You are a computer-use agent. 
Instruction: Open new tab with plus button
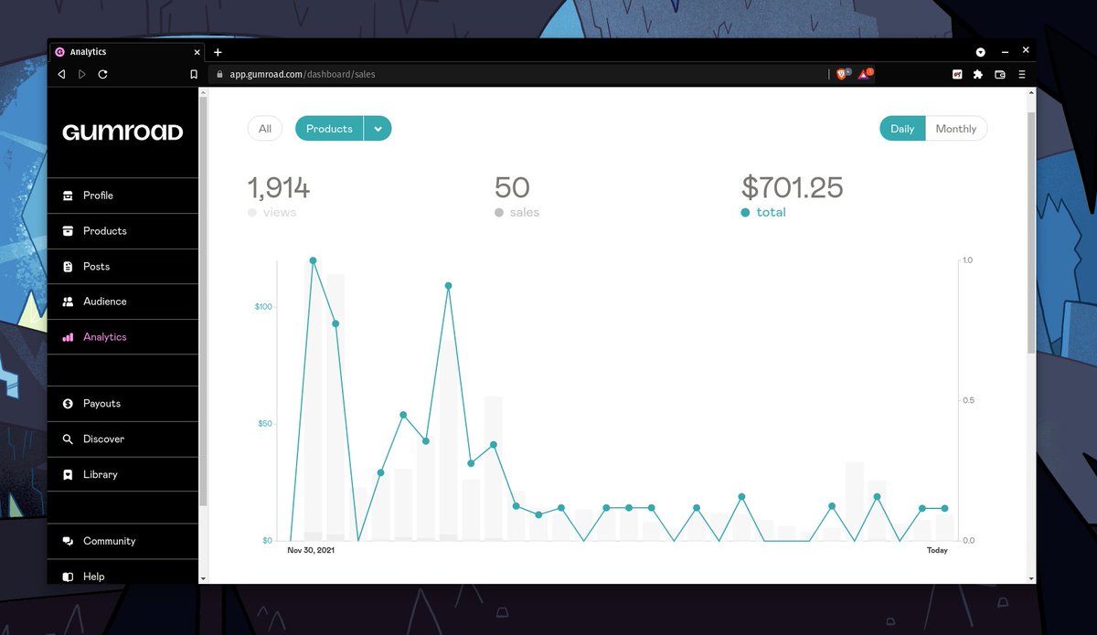(218, 52)
